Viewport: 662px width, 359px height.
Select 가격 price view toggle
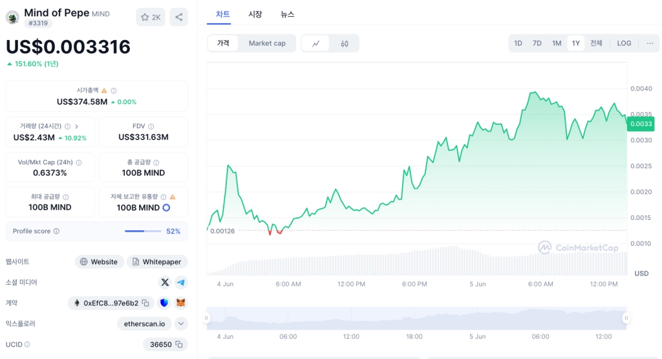point(223,43)
